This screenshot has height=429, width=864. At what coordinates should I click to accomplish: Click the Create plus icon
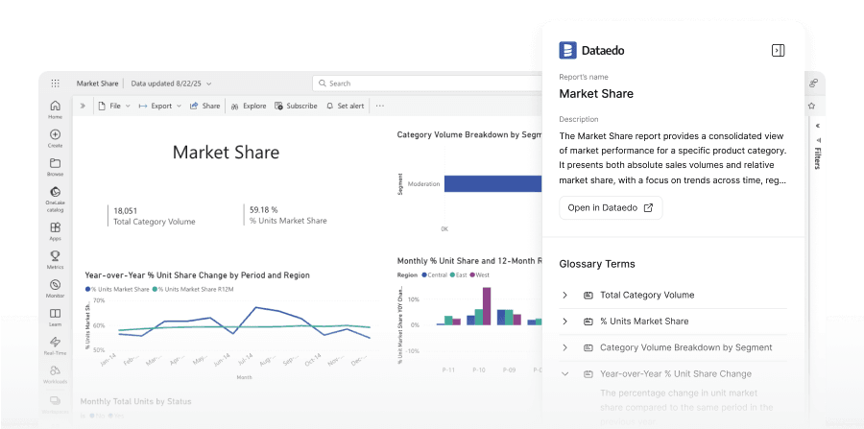[x=55, y=135]
